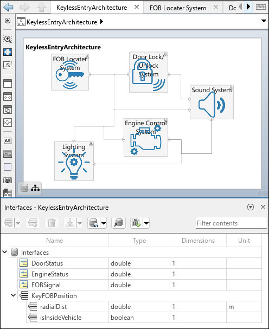Collapse the Interfaces tree node

(5, 251)
